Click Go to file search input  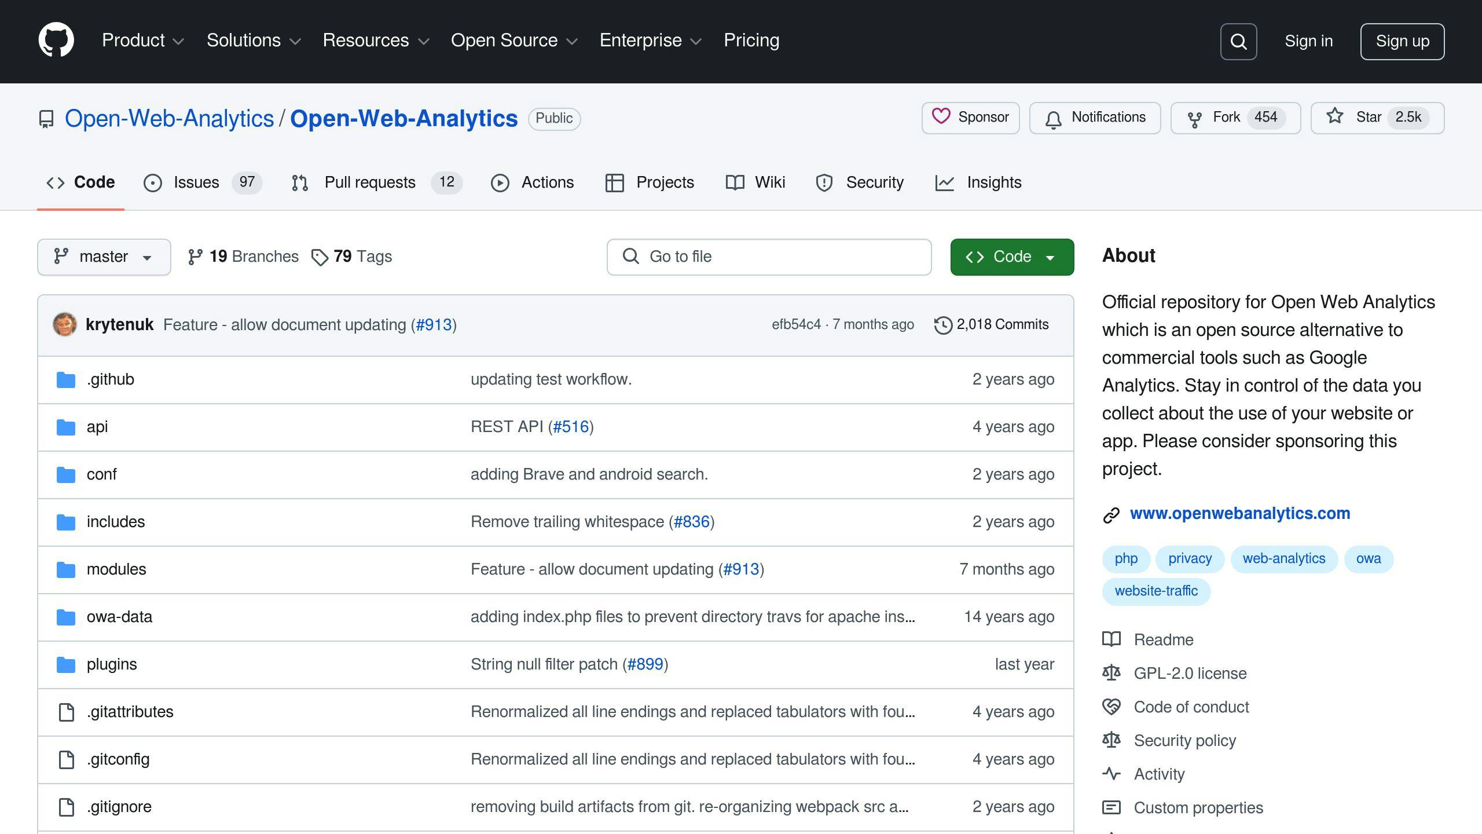[769, 255]
